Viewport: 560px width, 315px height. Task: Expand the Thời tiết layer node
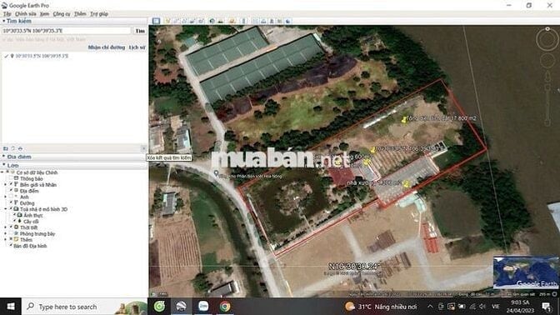click(x=5, y=227)
